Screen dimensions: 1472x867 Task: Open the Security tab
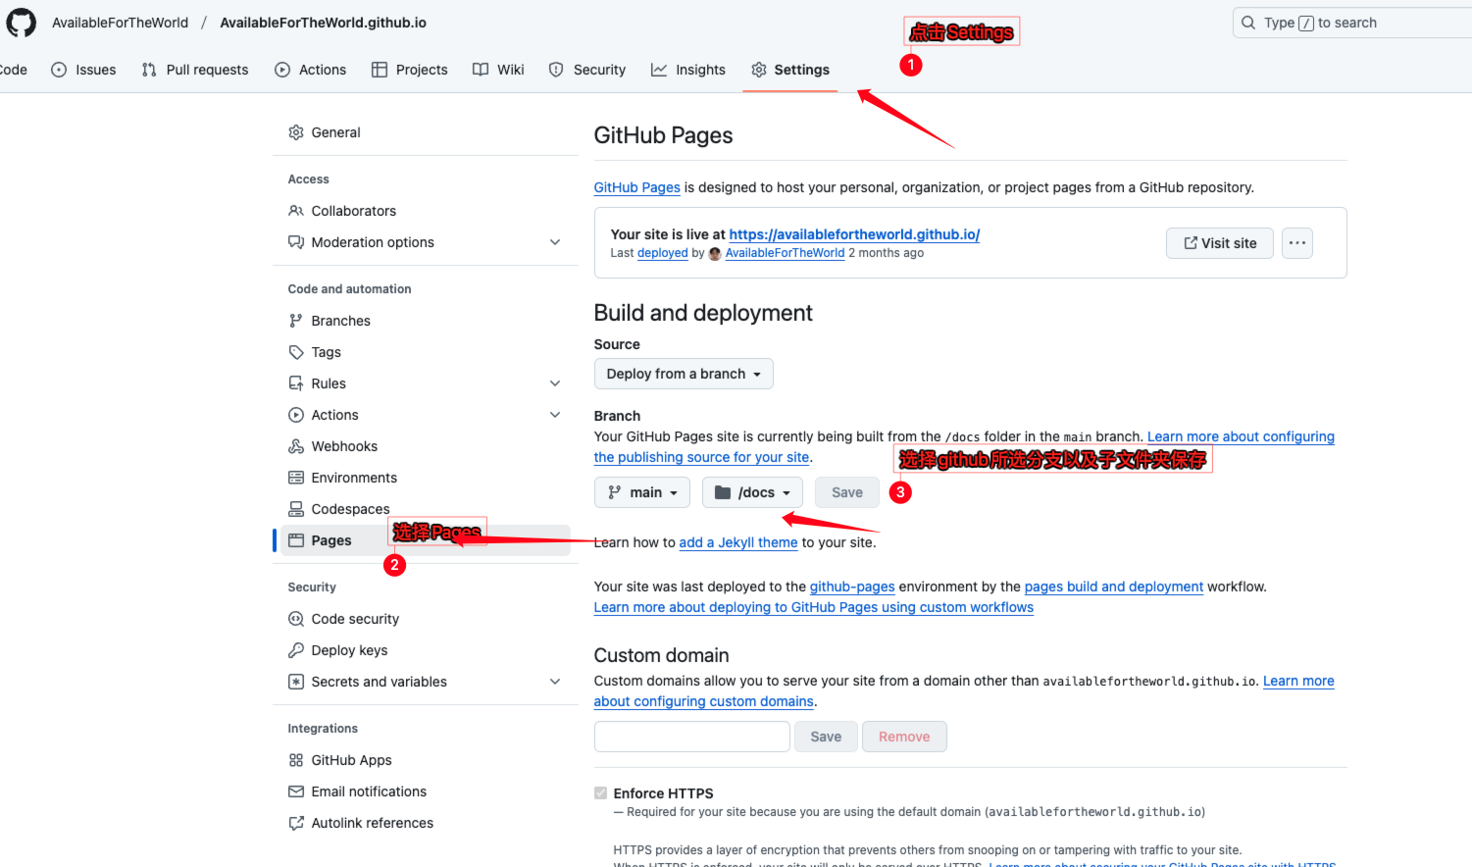click(587, 70)
